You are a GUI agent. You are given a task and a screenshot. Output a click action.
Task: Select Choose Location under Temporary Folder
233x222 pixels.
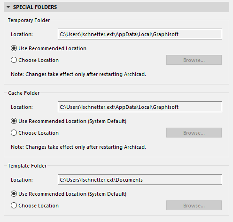(14, 60)
